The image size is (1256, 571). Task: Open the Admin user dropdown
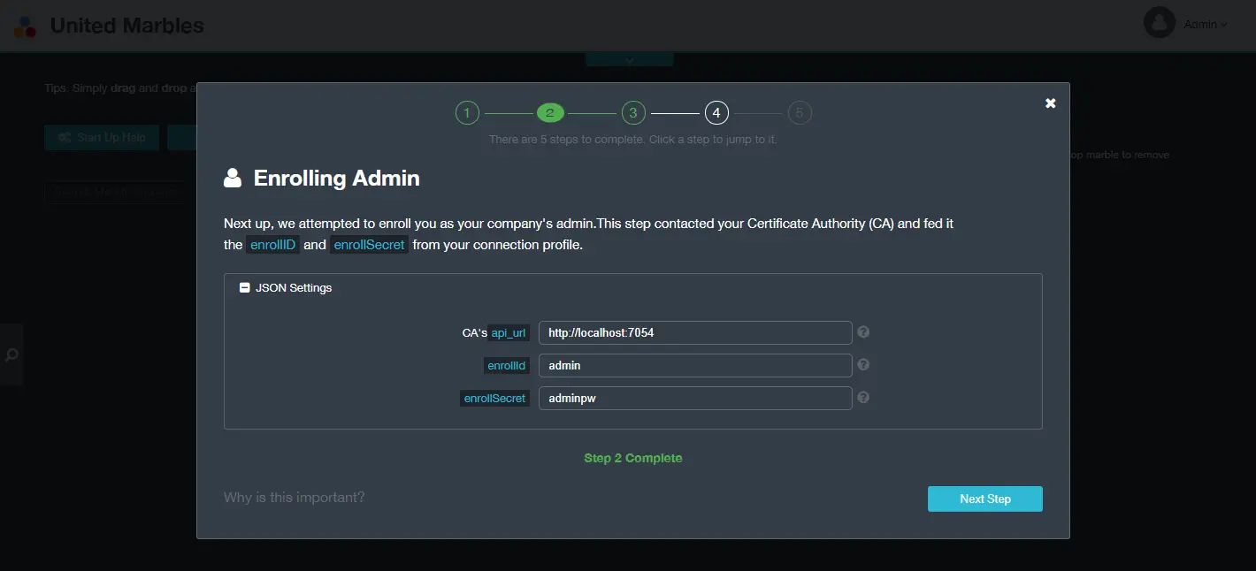pyautogui.click(x=1206, y=25)
